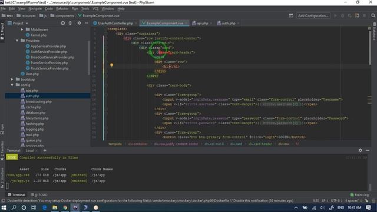Click the Search Everywhere magnifier icon

(x=373, y=16)
